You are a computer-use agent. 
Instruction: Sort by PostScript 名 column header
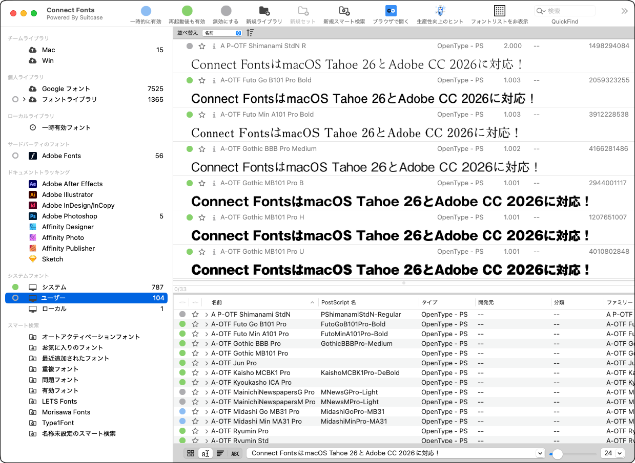pos(368,302)
